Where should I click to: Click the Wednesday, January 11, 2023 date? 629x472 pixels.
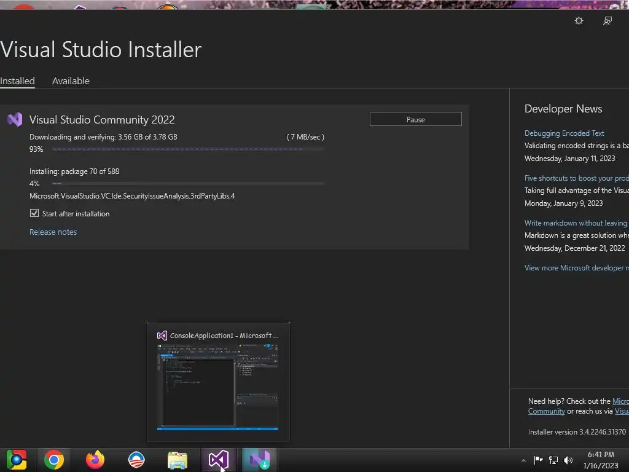tap(569, 159)
